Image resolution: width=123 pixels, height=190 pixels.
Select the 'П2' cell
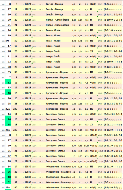(91, 109)
